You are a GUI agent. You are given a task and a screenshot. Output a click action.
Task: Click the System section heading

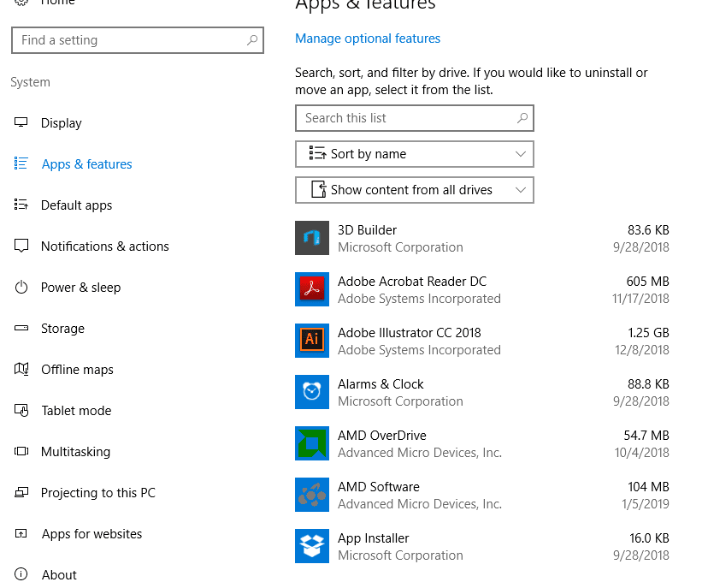point(30,82)
